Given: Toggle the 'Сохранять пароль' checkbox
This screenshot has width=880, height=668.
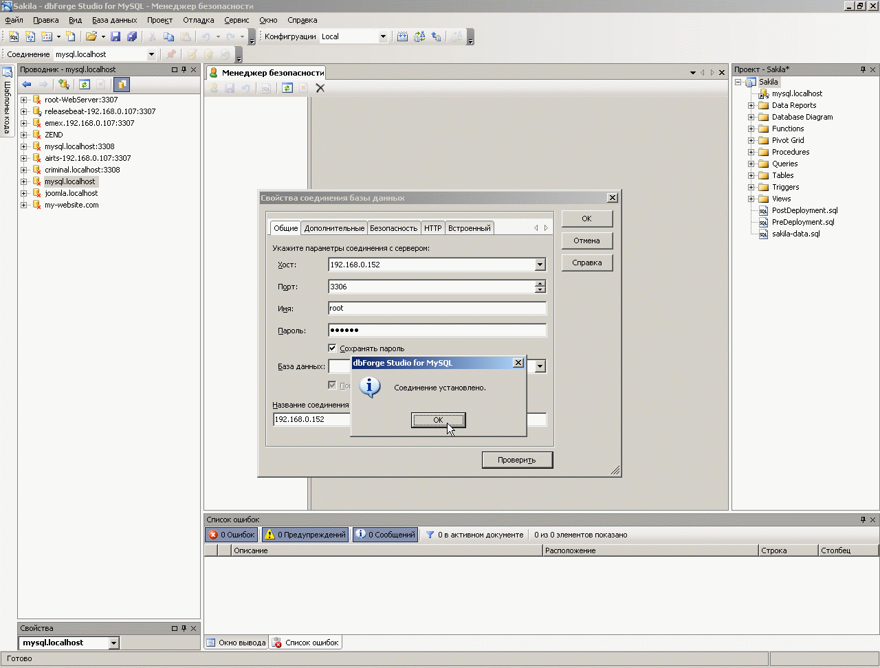Looking at the screenshot, I should (333, 348).
